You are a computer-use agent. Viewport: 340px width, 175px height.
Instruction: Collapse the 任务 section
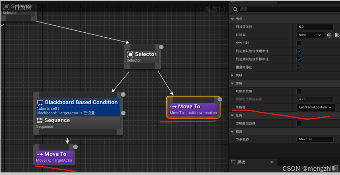coord(233,115)
